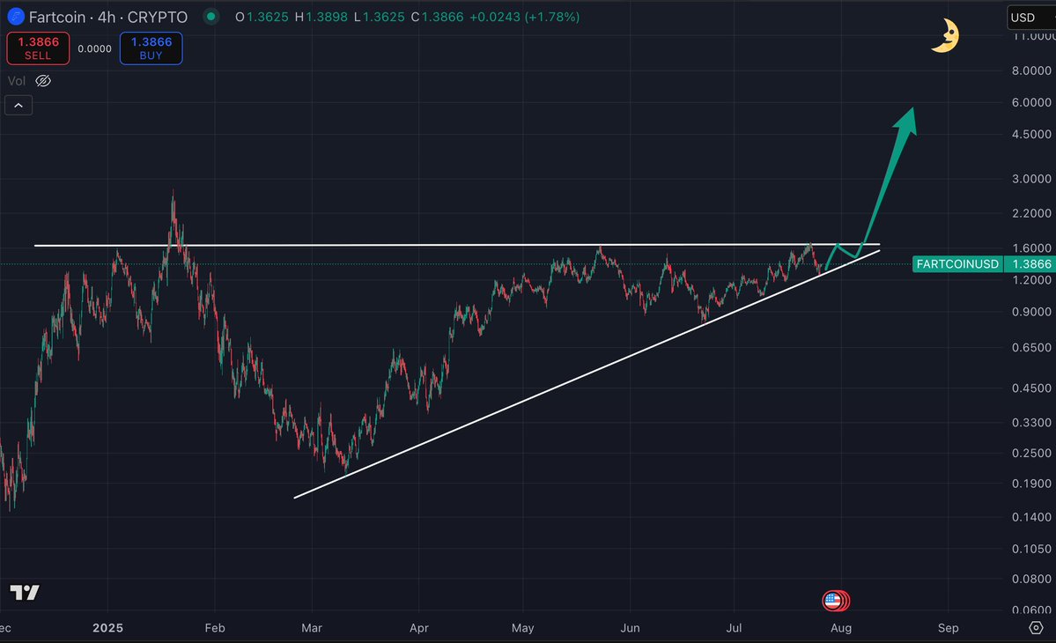
Task: Click the 0.0000 spread value
Action: coord(94,48)
